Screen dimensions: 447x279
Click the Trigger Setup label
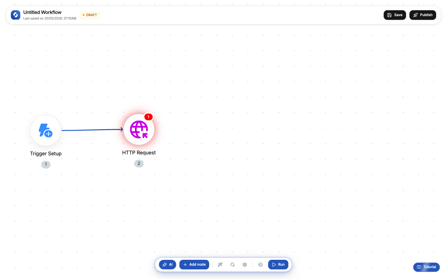pos(46,154)
